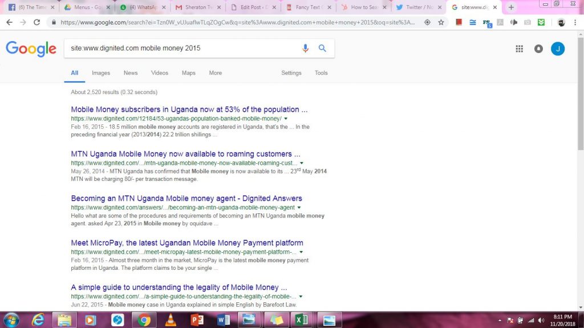Open the Windows Start menu
Image resolution: width=584 pixels, height=328 pixels.
11,320
